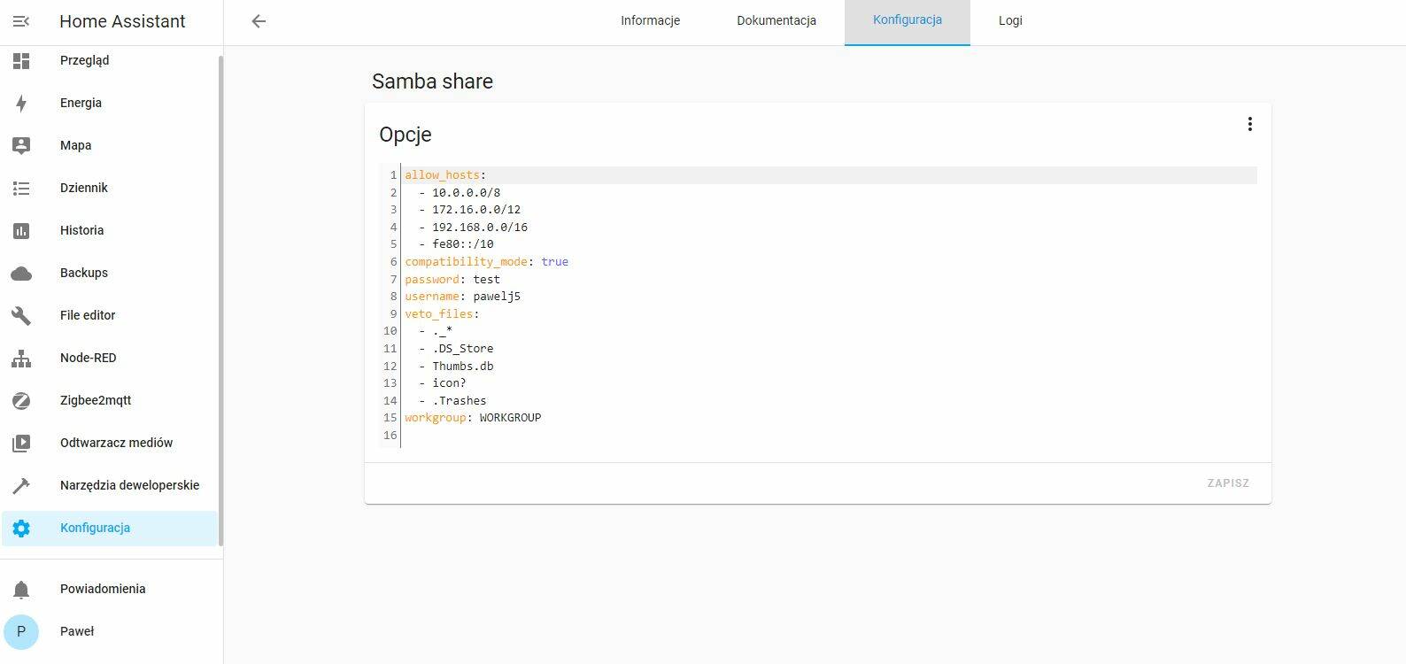Click the Samba share heading

click(432, 81)
